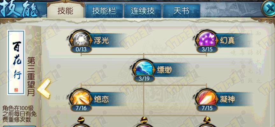Click the 3/15 level badge of 幻真
The image size is (275, 127).
coord(207,50)
